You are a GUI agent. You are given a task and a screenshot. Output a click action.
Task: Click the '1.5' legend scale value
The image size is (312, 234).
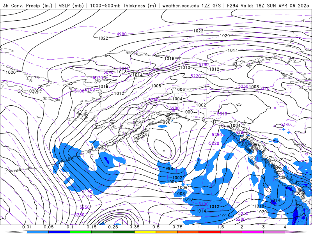pyautogui.click(x=220, y=227)
